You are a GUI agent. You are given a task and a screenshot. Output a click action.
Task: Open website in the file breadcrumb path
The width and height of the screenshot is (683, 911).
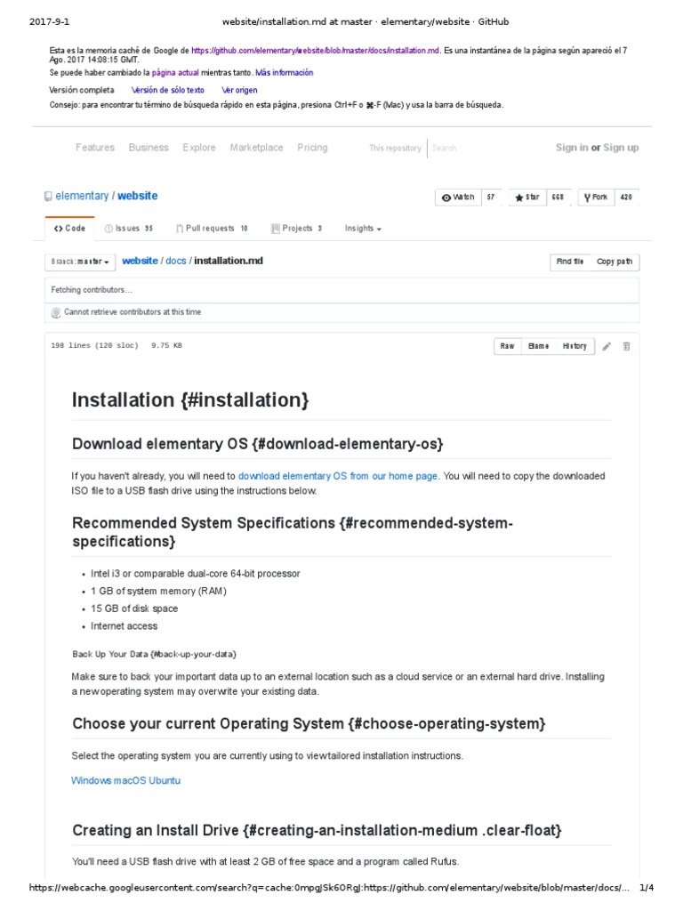(140, 261)
